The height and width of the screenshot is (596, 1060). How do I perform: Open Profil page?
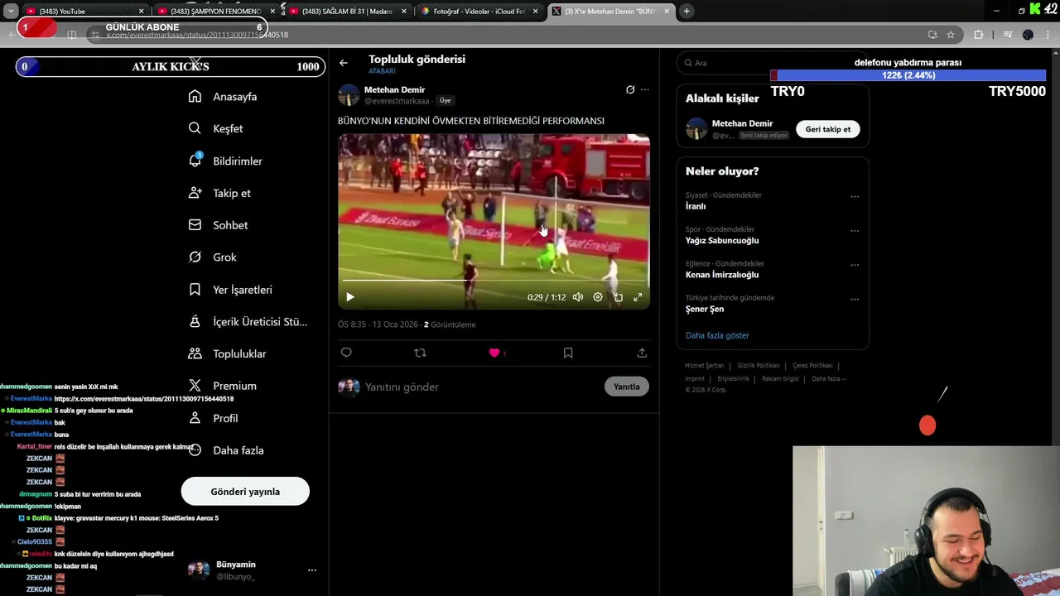pos(213,418)
